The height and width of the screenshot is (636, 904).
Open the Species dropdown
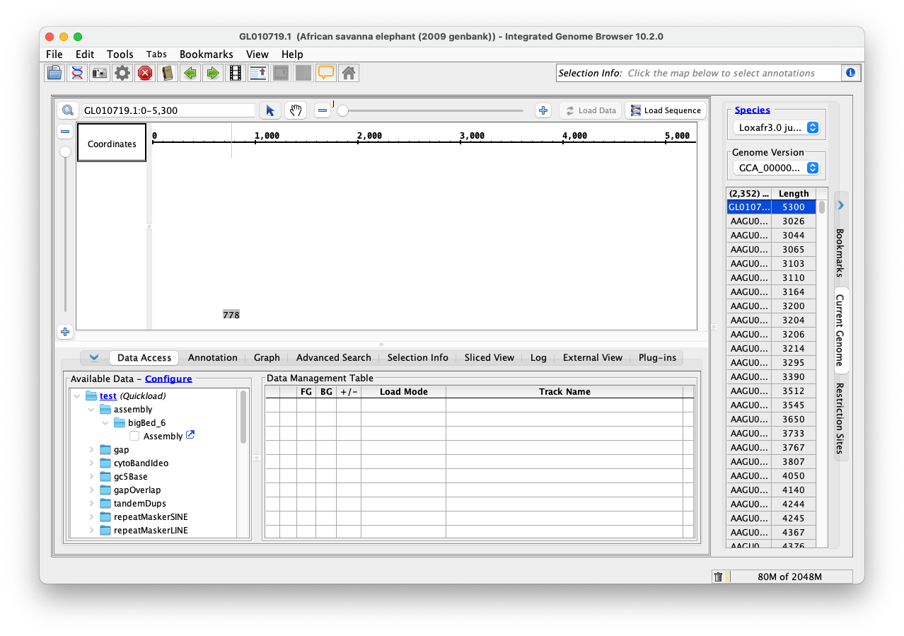click(x=777, y=128)
